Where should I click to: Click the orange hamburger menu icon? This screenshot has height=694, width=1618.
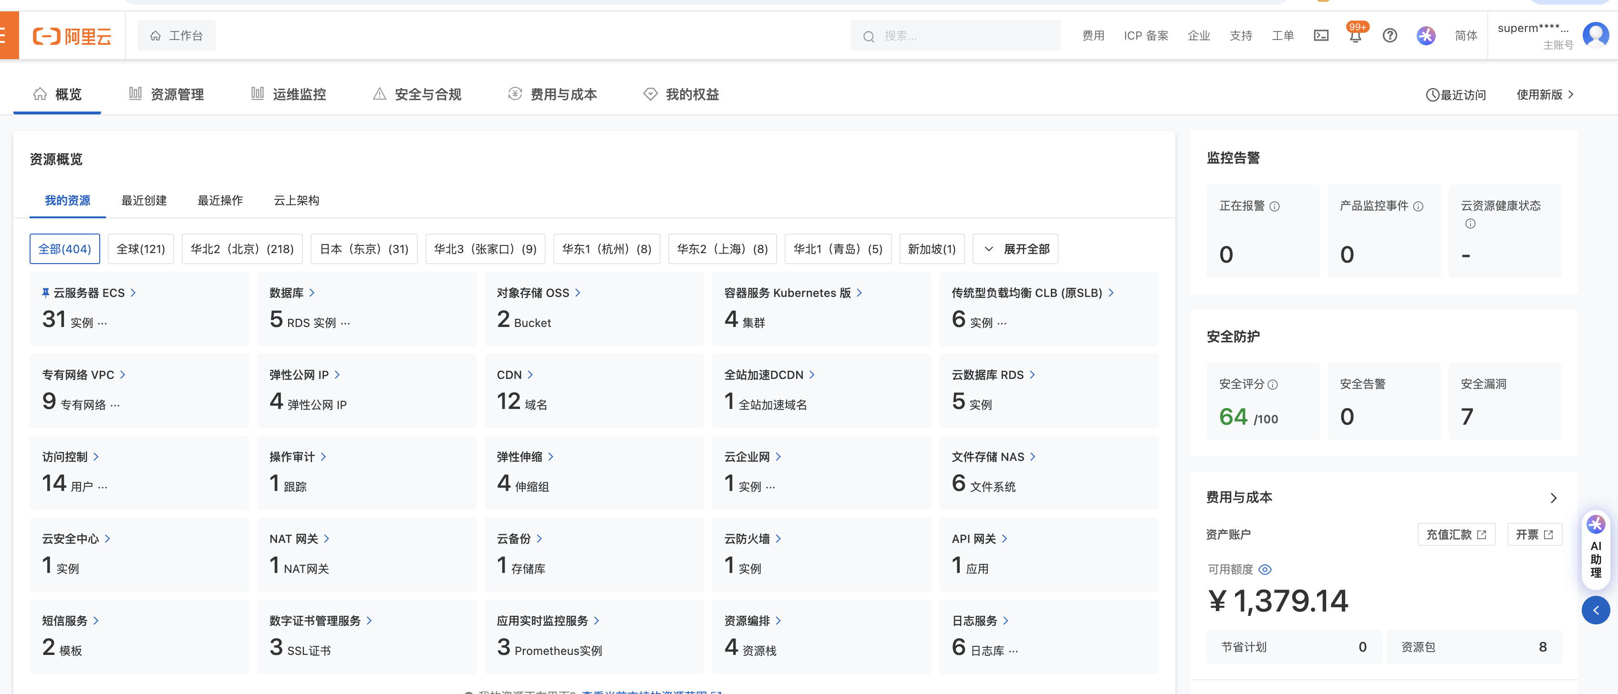[x=5, y=36]
